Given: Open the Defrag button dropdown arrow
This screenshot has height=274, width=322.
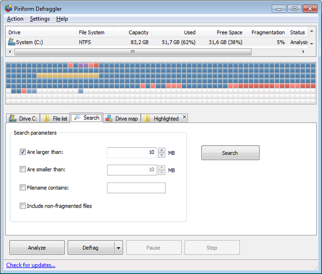Looking at the screenshot, I should coord(118,248).
